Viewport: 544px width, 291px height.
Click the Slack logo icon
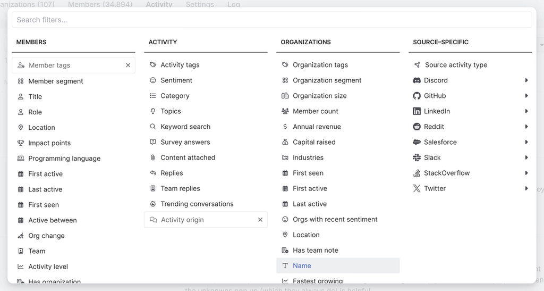[x=417, y=157]
